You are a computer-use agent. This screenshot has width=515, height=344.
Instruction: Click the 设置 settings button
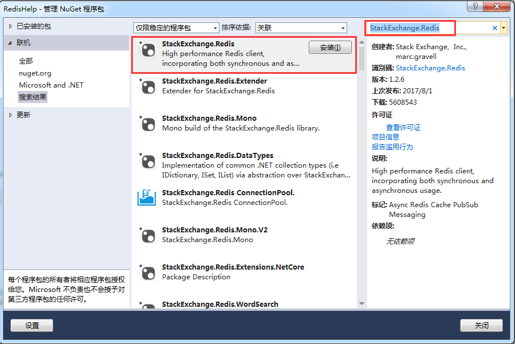point(32,325)
